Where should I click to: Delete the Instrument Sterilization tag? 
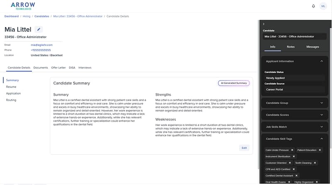(x=294, y=157)
